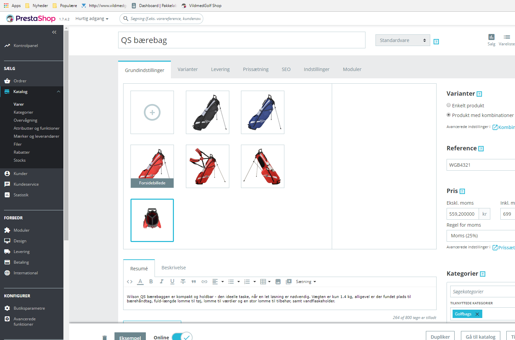This screenshot has width=515, height=340.
Task: Click the help icon next to Reference heading
Action: coord(481,149)
